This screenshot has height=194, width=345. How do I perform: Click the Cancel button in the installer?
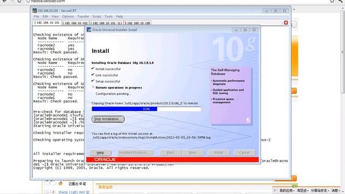pyautogui.click(x=244, y=153)
